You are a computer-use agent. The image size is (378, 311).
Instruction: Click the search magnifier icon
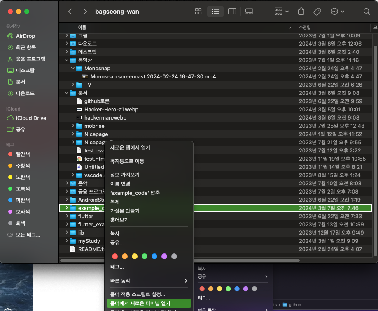tap(366, 12)
